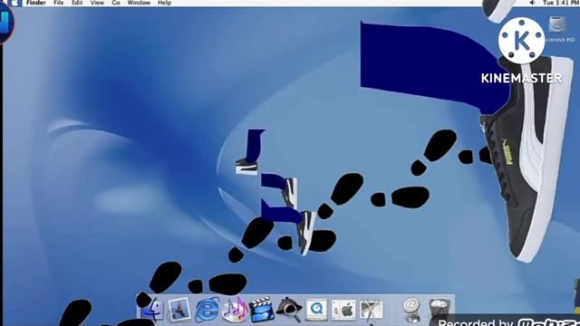580x326 pixels.
Task: Open the Go menu
Action: click(116, 3)
